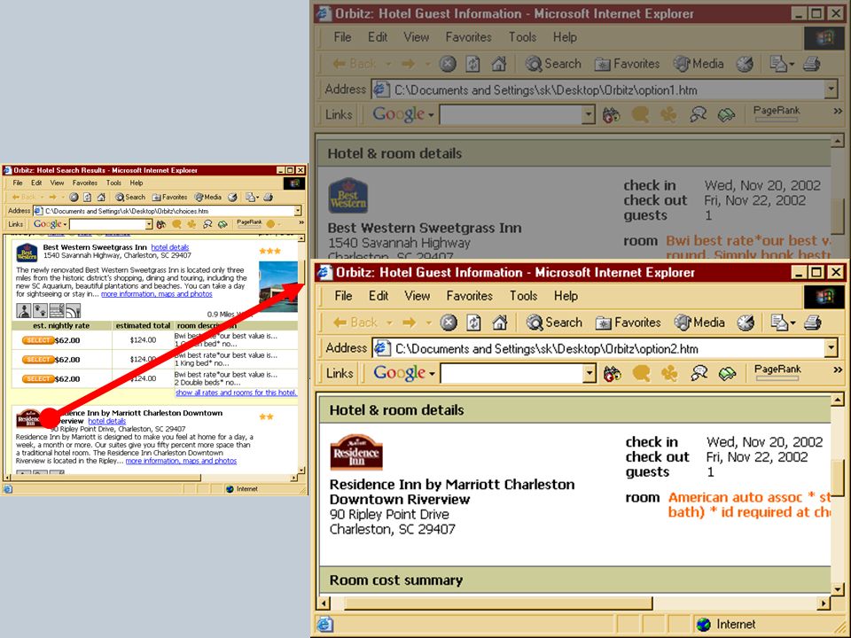Click horizontal scrollbar thumb in Residence Inn window
This screenshot has height=638, width=851.
click(498, 603)
